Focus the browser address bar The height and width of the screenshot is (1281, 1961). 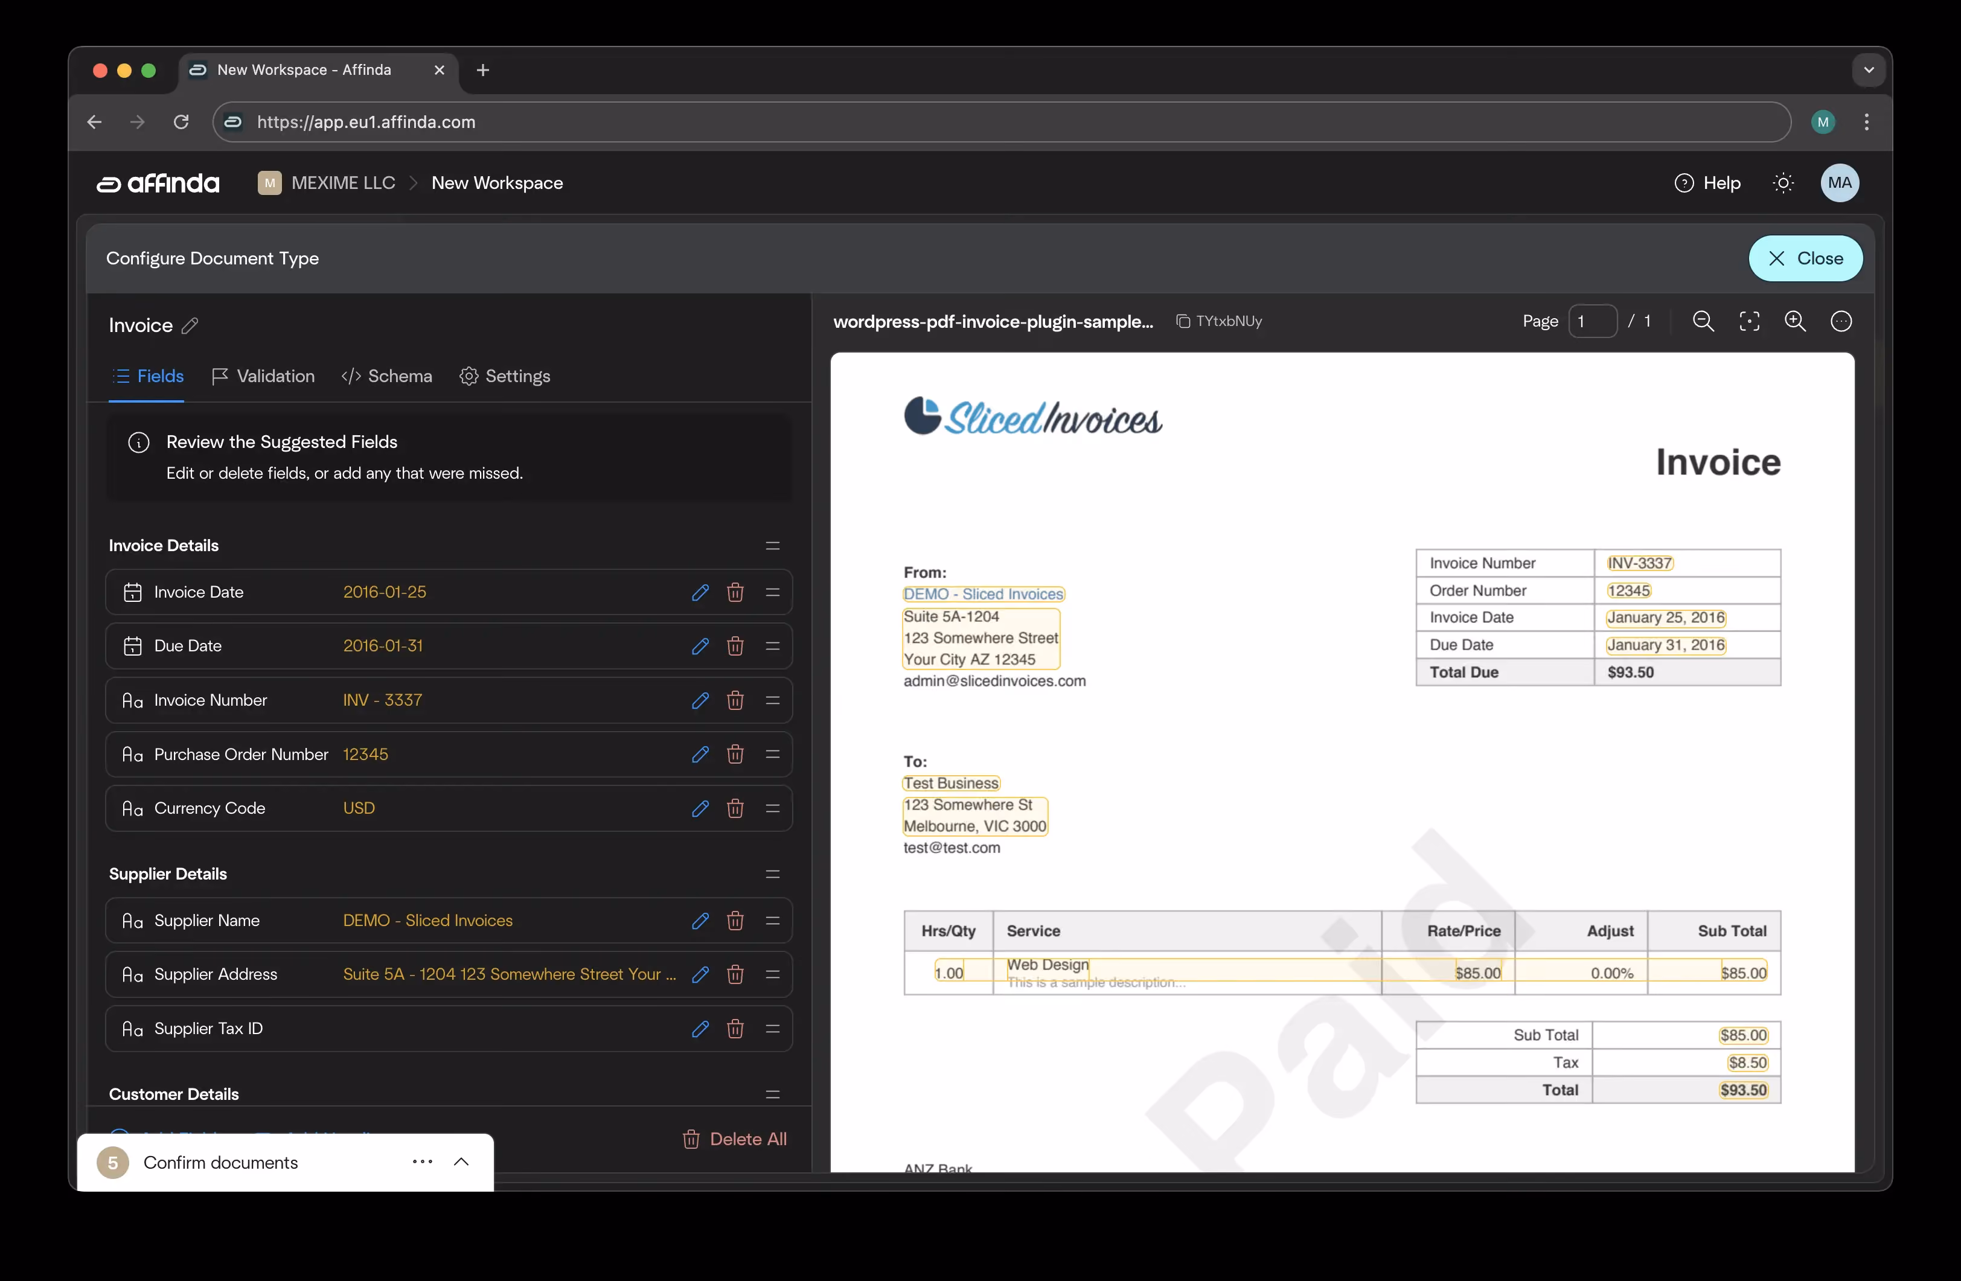(1001, 122)
